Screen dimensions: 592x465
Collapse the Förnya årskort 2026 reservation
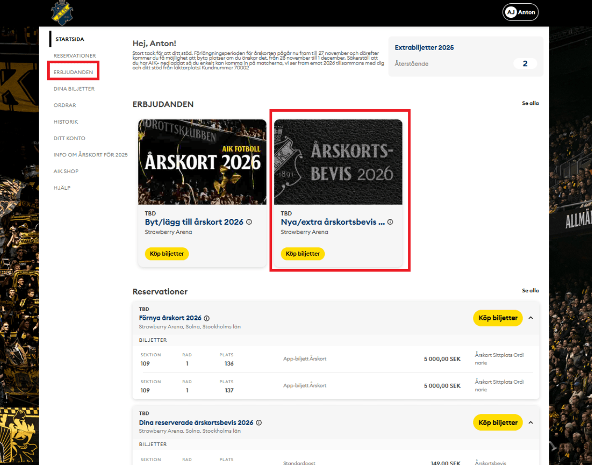click(531, 318)
